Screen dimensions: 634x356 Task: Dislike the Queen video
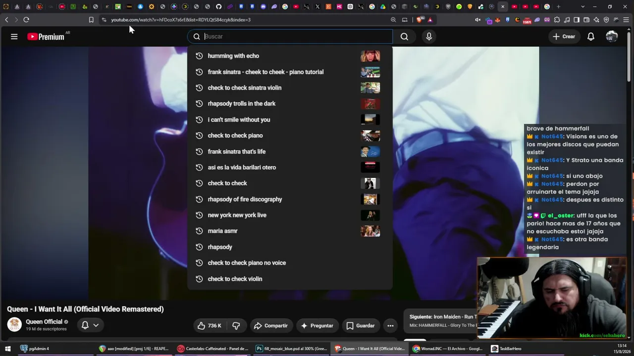point(236,325)
